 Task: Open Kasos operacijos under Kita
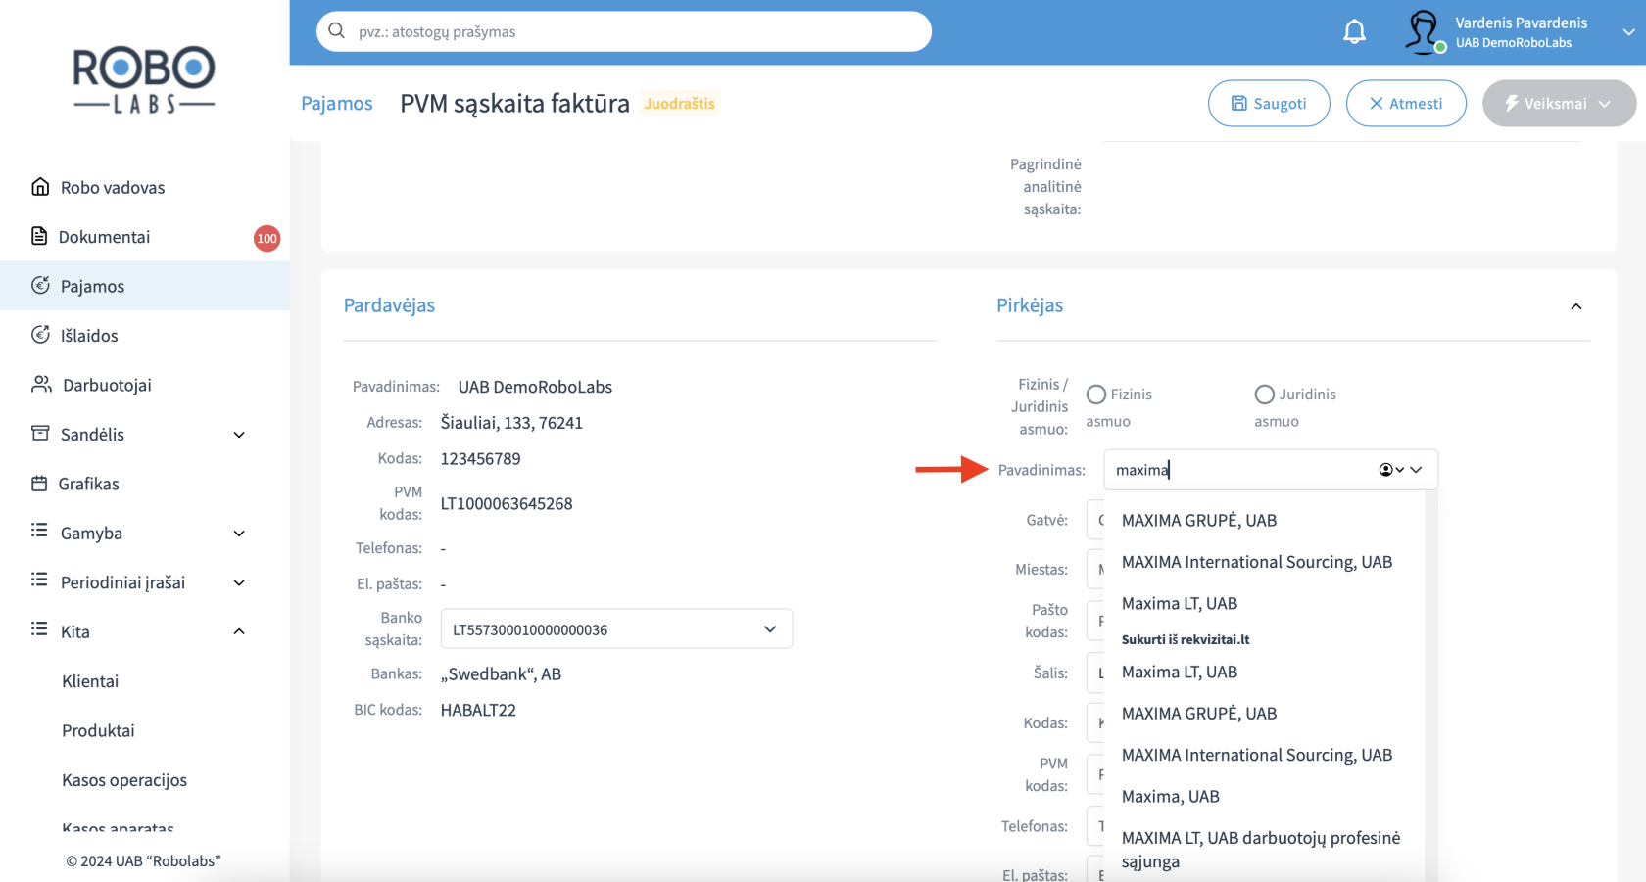[124, 780]
